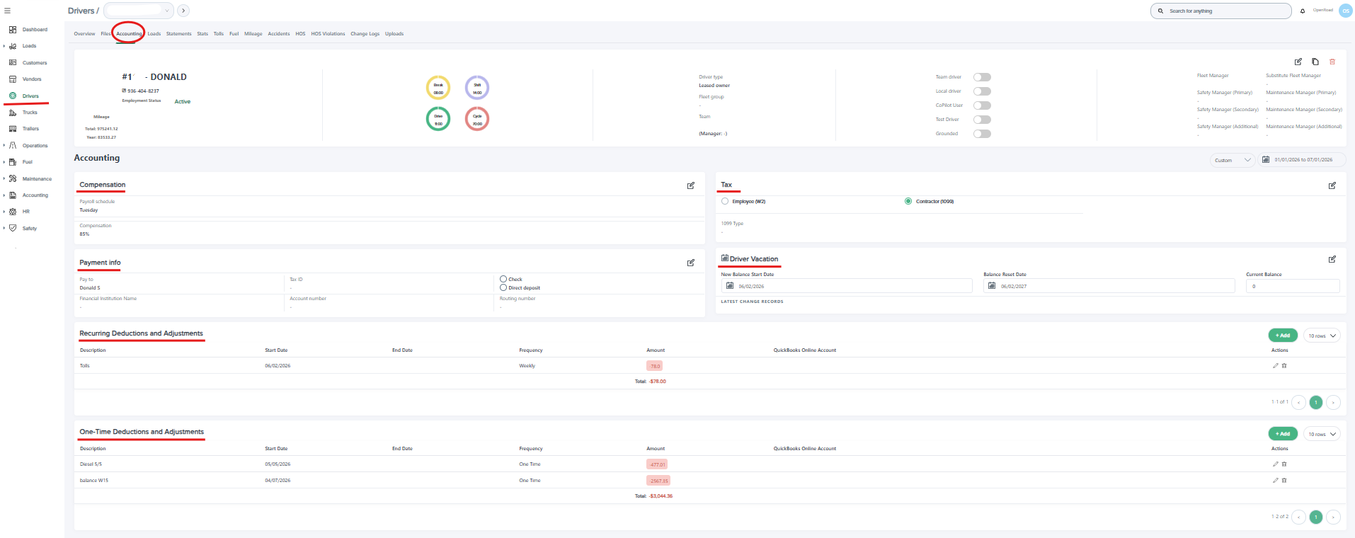Delete the Tolls recurring deduction
Viewport: 1355px width, 538px height.
pos(1284,366)
